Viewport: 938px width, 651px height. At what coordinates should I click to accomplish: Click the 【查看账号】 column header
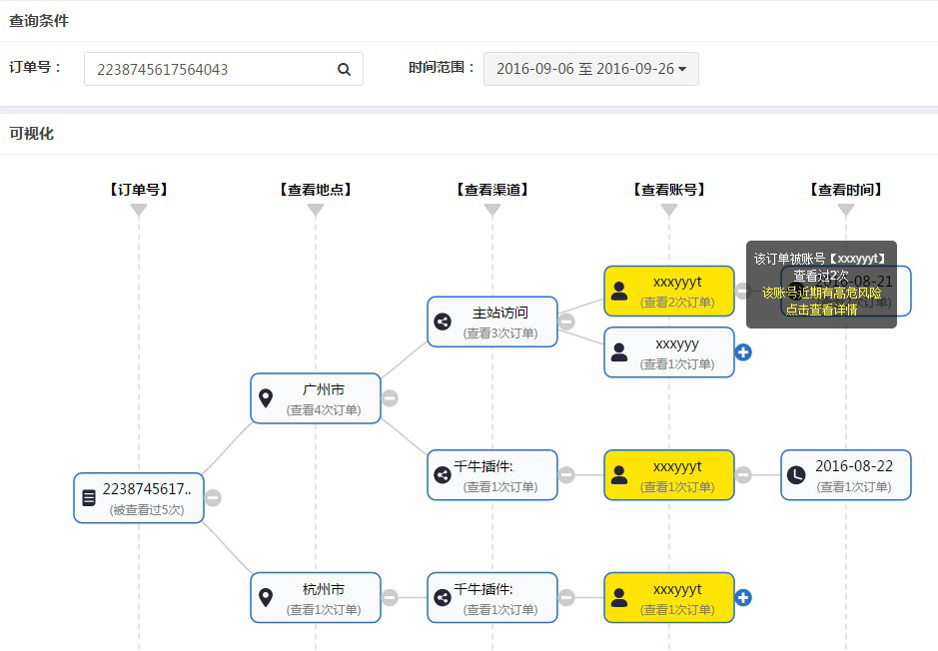tap(669, 190)
